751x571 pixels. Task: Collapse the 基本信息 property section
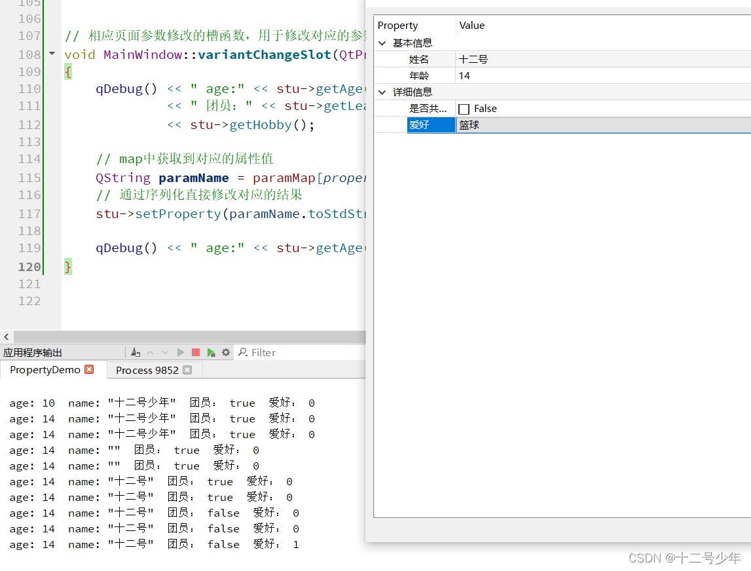(382, 42)
